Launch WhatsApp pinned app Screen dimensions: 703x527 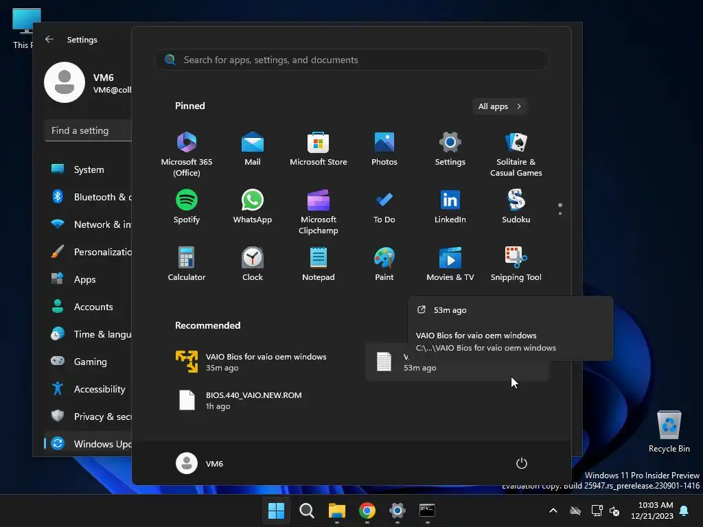[x=253, y=206]
